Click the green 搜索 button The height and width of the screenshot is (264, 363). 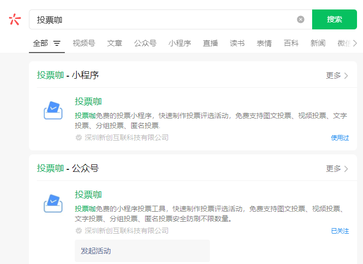(334, 19)
